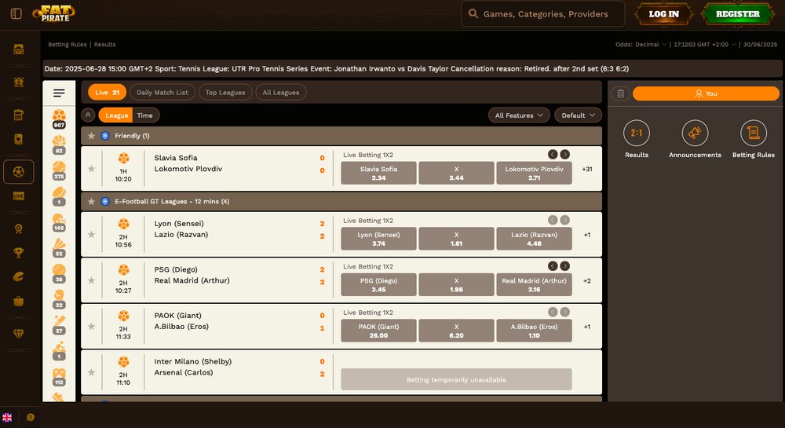Change language via UK flag icon
The height and width of the screenshot is (428, 785).
pos(7,418)
